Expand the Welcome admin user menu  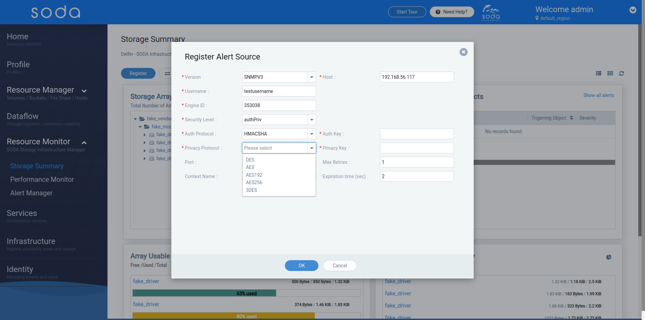(632, 10)
